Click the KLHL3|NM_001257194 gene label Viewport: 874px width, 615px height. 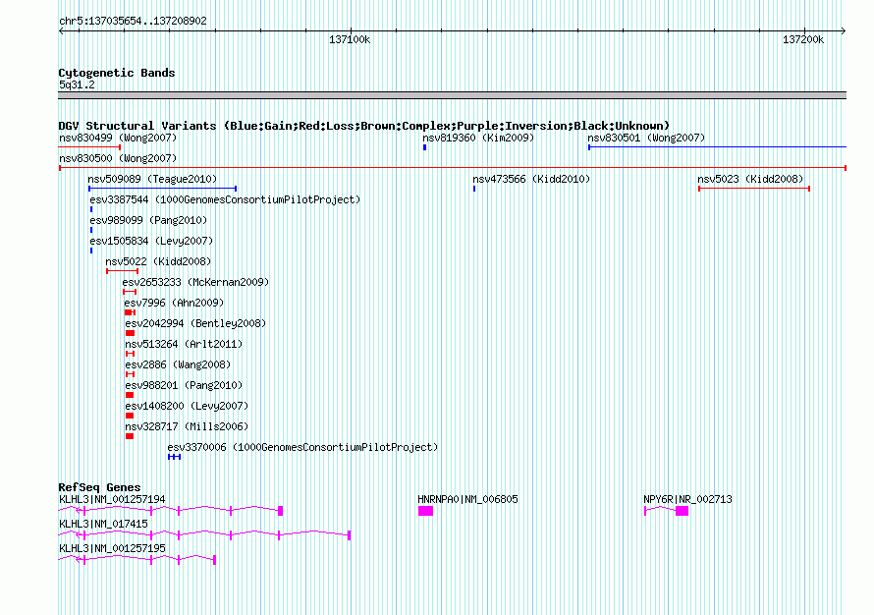point(112,500)
